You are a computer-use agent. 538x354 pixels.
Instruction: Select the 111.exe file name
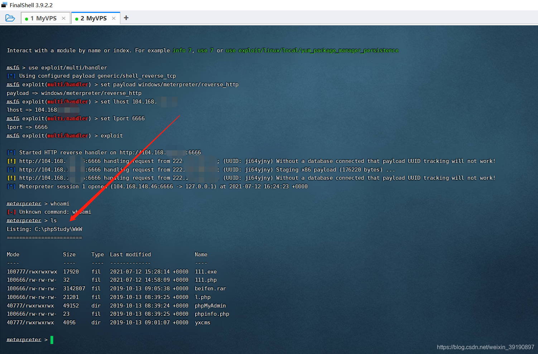click(x=206, y=272)
